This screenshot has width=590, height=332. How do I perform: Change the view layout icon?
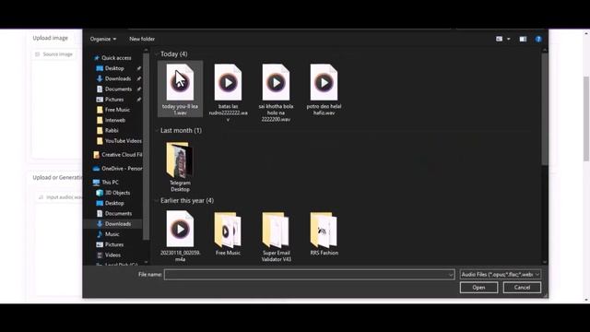(499, 39)
